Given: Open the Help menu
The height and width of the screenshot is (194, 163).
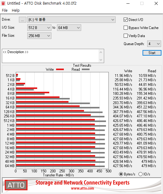Looking at the screenshot, I should (15, 11).
